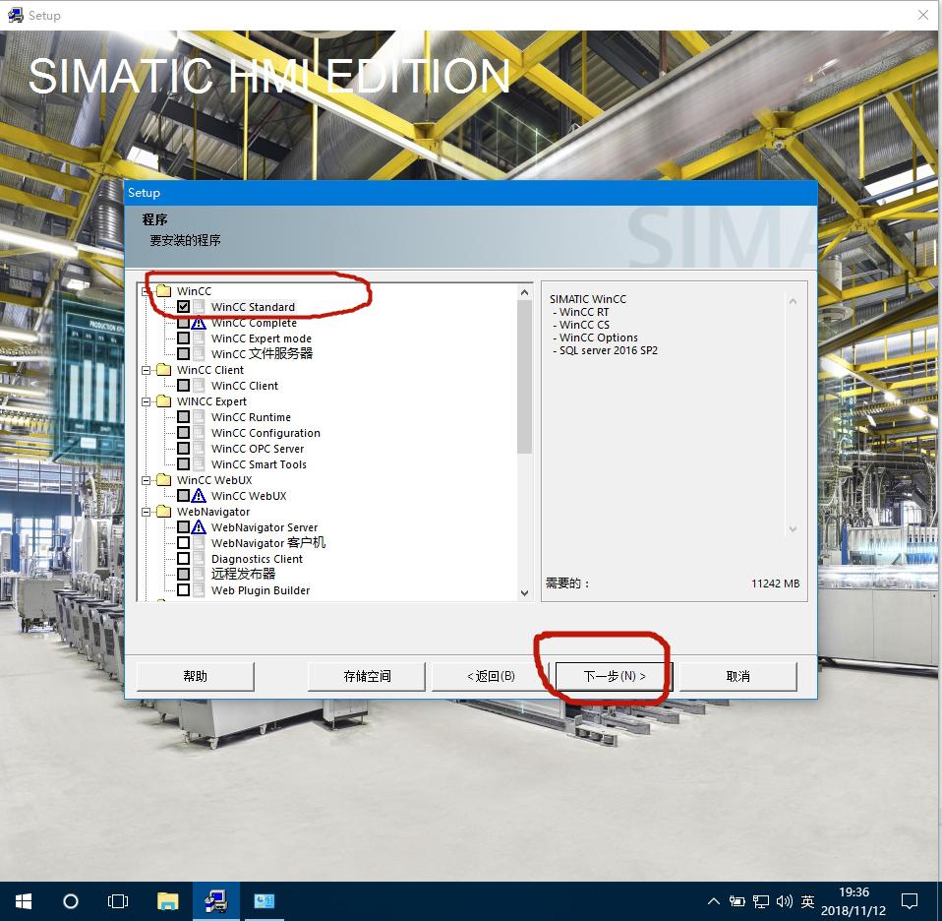Click the WebNavigator Server warning triangle icon
This screenshot has height=921, width=942.
tap(199, 527)
